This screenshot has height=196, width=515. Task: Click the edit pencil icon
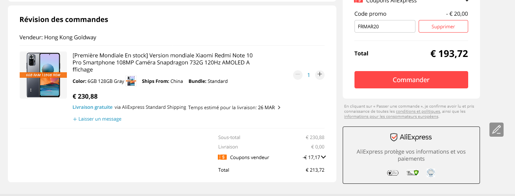pyautogui.click(x=497, y=130)
